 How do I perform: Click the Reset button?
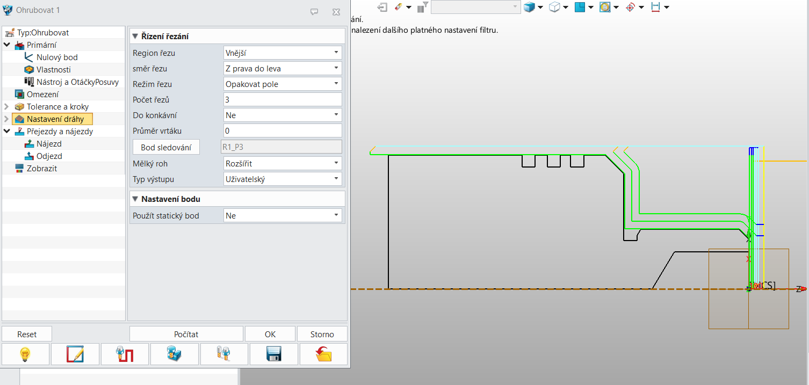coord(27,334)
